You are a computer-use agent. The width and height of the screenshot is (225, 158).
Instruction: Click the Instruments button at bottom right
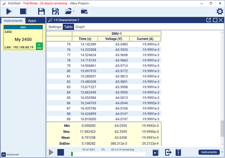(x=209, y=152)
